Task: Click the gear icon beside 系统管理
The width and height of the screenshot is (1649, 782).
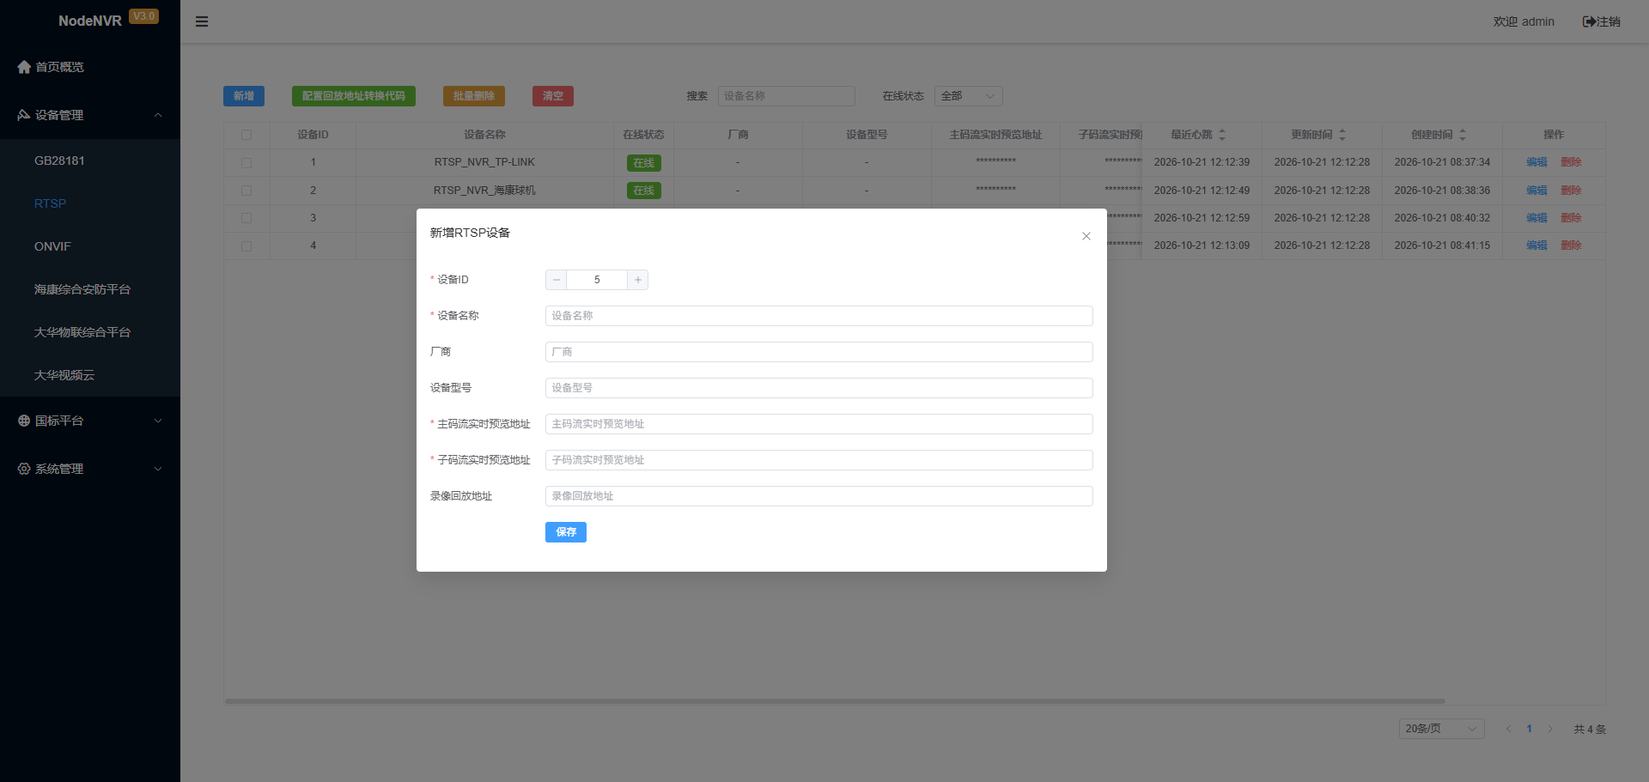Action: pyautogui.click(x=24, y=469)
